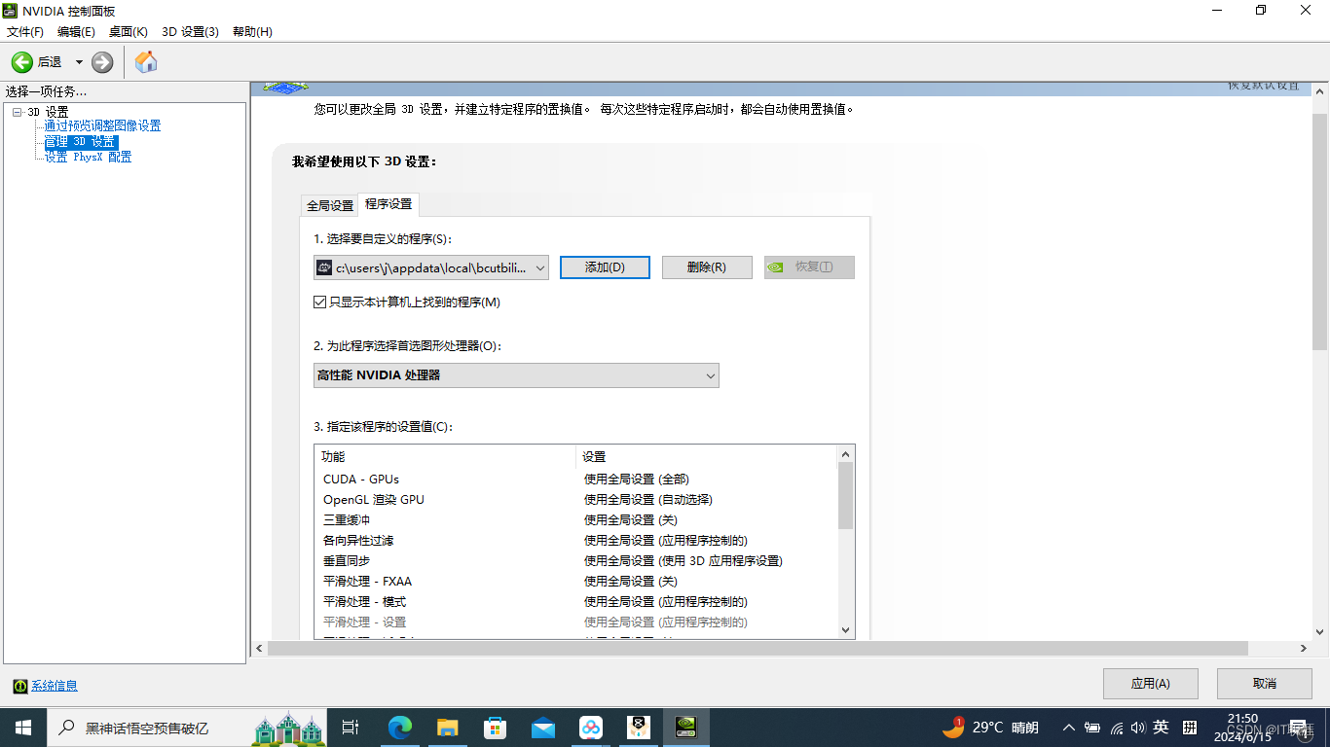This screenshot has width=1330, height=747.
Task: Open the 高性能 NVIDIA 处理器 dropdown
Action: click(516, 375)
